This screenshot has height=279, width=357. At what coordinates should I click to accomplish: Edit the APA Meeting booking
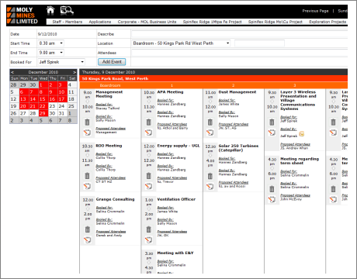coord(148,133)
